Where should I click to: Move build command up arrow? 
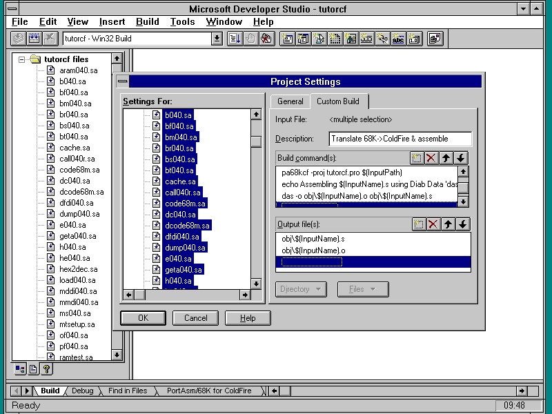[447, 158]
